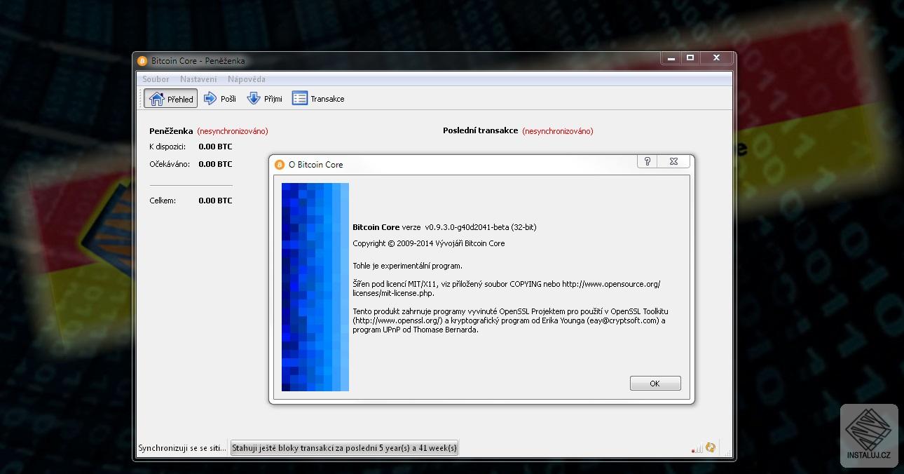This screenshot has width=904, height=474.
Task: Click the Poslední transakce heading
Action: click(x=481, y=130)
